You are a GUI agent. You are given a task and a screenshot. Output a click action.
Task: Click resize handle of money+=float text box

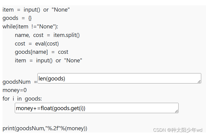(x=177, y=111)
